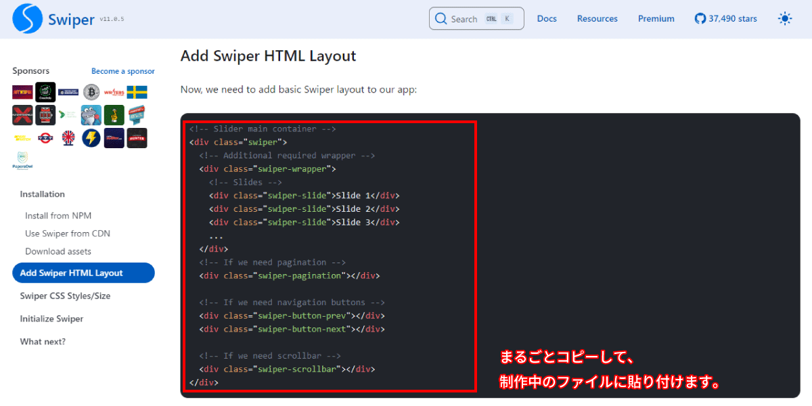
Task: Open the black CrossPolly sponsor logo
Action: [x=45, y=92]
